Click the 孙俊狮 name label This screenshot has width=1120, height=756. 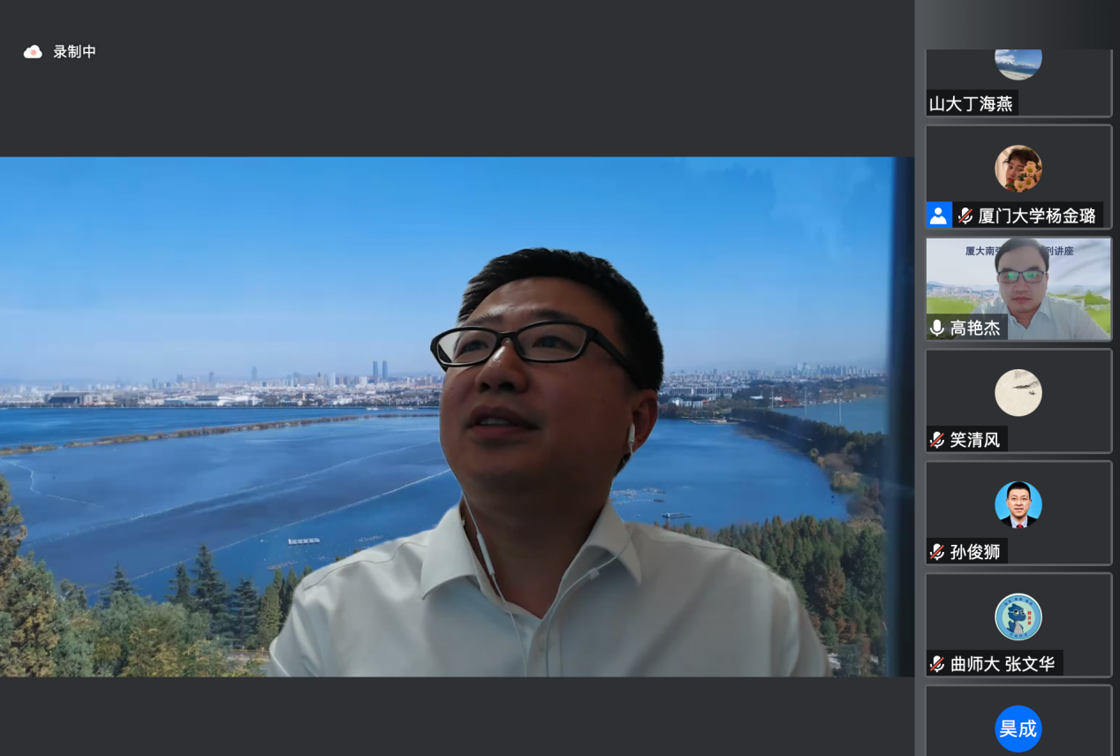pos(975,552)
